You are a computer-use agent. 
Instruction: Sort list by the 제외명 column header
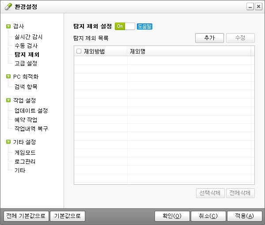[189, 51]
